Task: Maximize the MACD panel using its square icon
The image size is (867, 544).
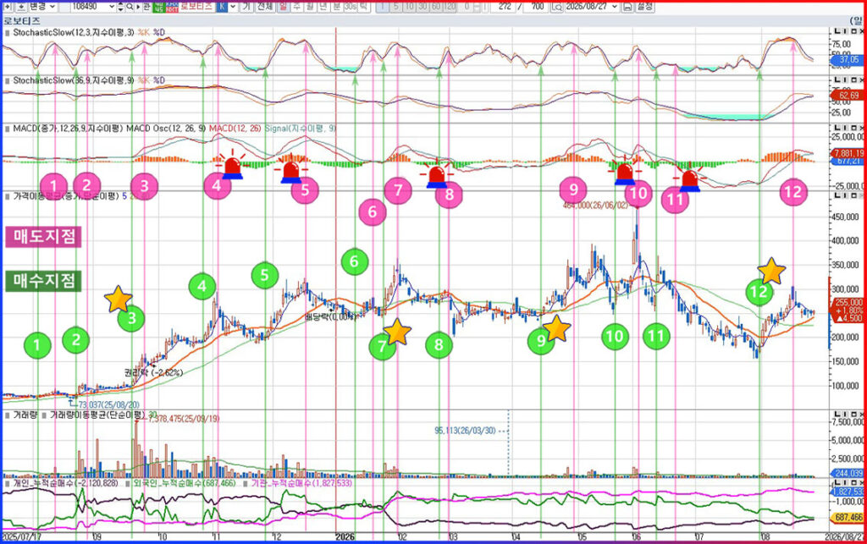Action: coord(855,128)
